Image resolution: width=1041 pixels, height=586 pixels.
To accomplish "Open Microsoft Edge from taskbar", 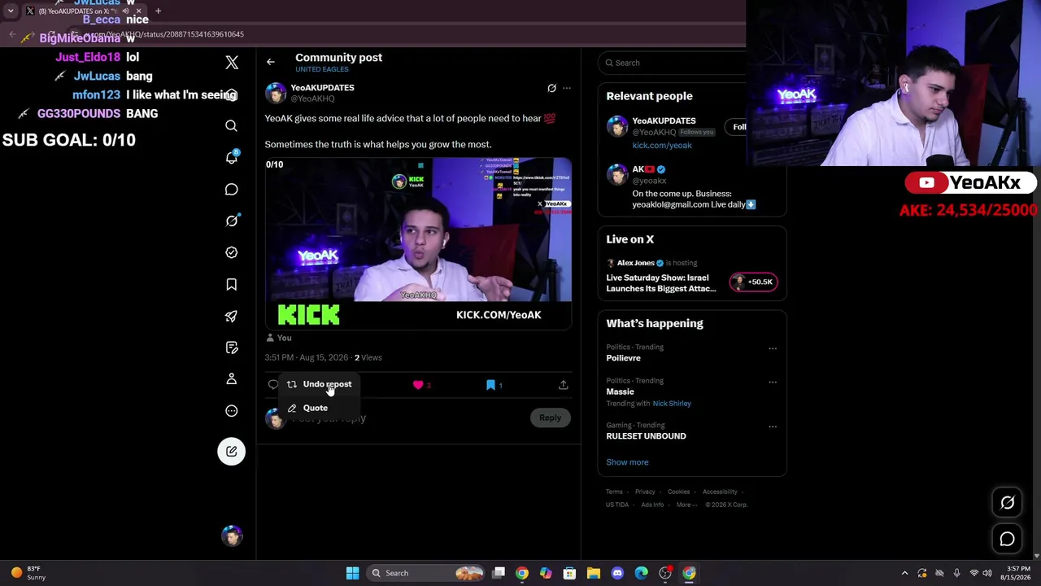I will coord(641,573).
